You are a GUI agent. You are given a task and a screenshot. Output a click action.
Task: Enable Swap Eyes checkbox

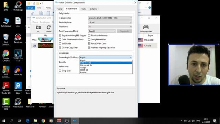[60, 71]
